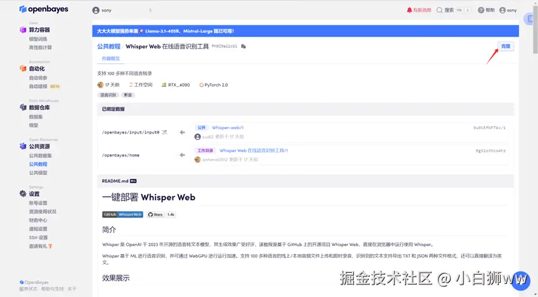Switch to the 容器概览 tab
Viewport: 538px width, 297px height.
tap(111, 58)
